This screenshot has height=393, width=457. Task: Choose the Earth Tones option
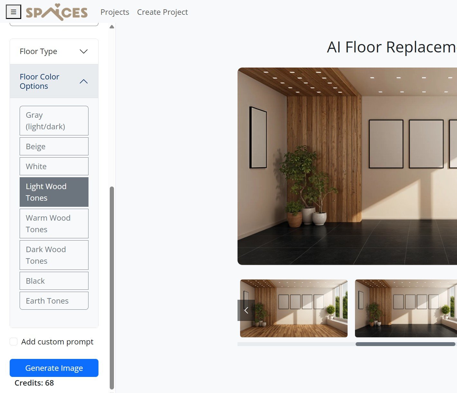pos(54,301)
